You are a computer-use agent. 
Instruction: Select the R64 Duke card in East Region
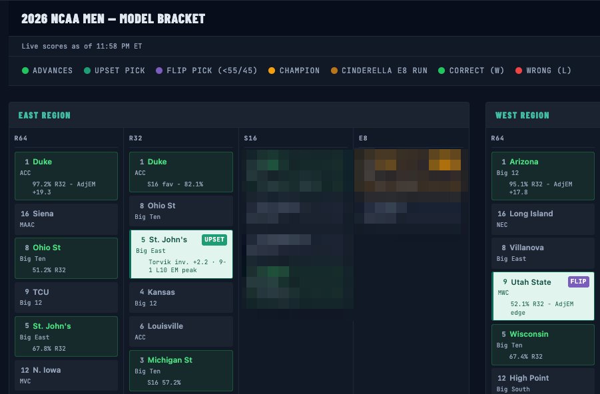click(66, 176)
